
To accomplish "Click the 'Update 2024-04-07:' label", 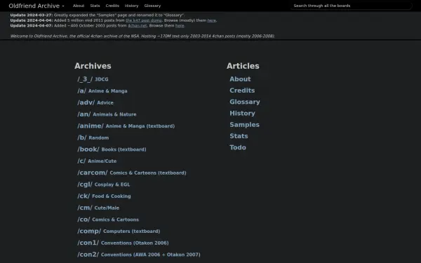I will [32, 26].
